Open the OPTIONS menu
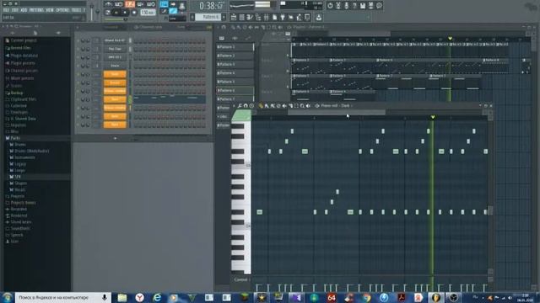Screen dimensions: 540x303 tap(62, 10)
